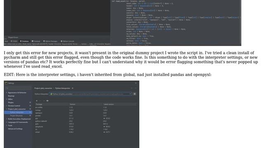Open the gear menu beside the Python Interpreter dropdown
This screenshot has height=148, width=264.
pos(134,94)
